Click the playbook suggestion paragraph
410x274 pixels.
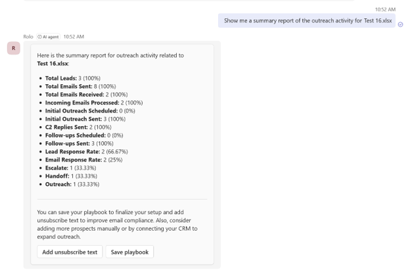pyautogui.click(x=117, y=224)
